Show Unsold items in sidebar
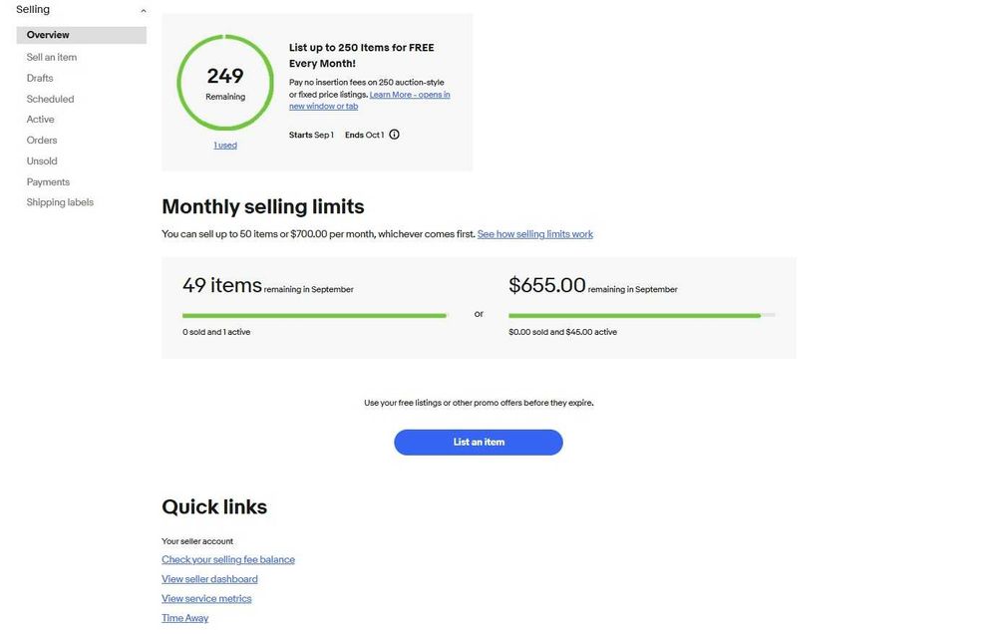This screenshot has height=635, width=997. click(42, 160)
